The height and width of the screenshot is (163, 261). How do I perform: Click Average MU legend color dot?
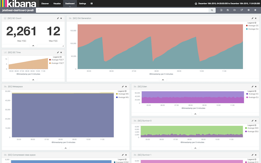pyautogui.click(x=117, y=97)
